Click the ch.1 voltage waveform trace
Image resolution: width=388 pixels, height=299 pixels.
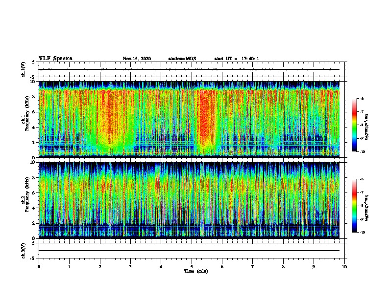(189, 69)
